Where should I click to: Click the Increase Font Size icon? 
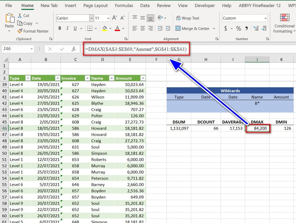[x=114, y=18]
